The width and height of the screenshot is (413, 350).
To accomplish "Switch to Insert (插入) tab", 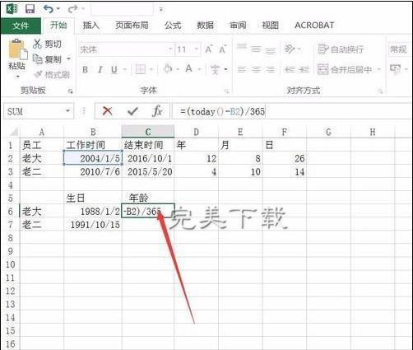I will point(91,26).
